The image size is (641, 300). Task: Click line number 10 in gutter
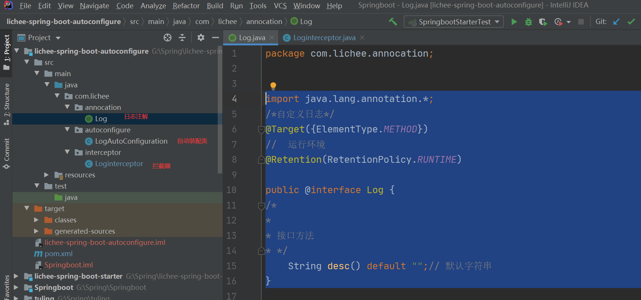(x=231, y=190)
